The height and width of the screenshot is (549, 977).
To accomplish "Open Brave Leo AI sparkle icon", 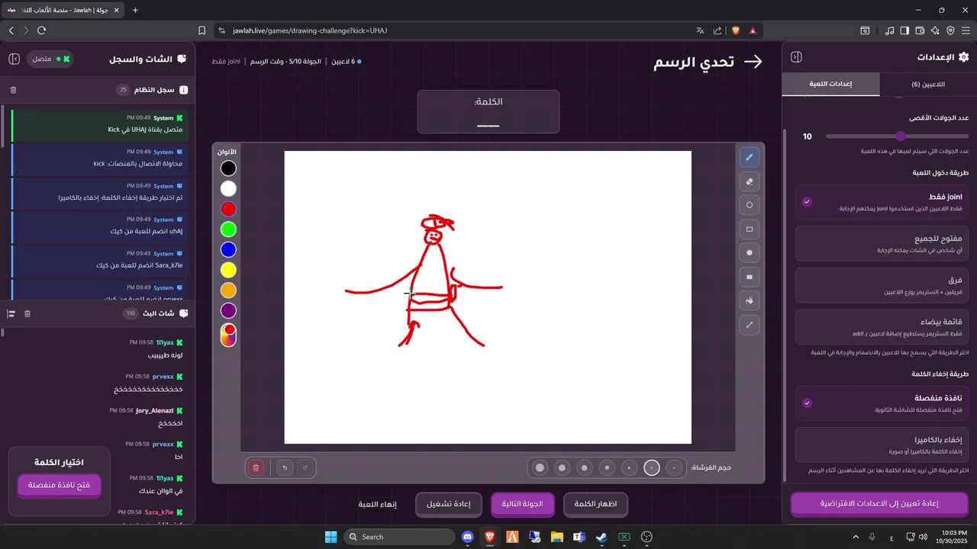I will coord(935,30).
